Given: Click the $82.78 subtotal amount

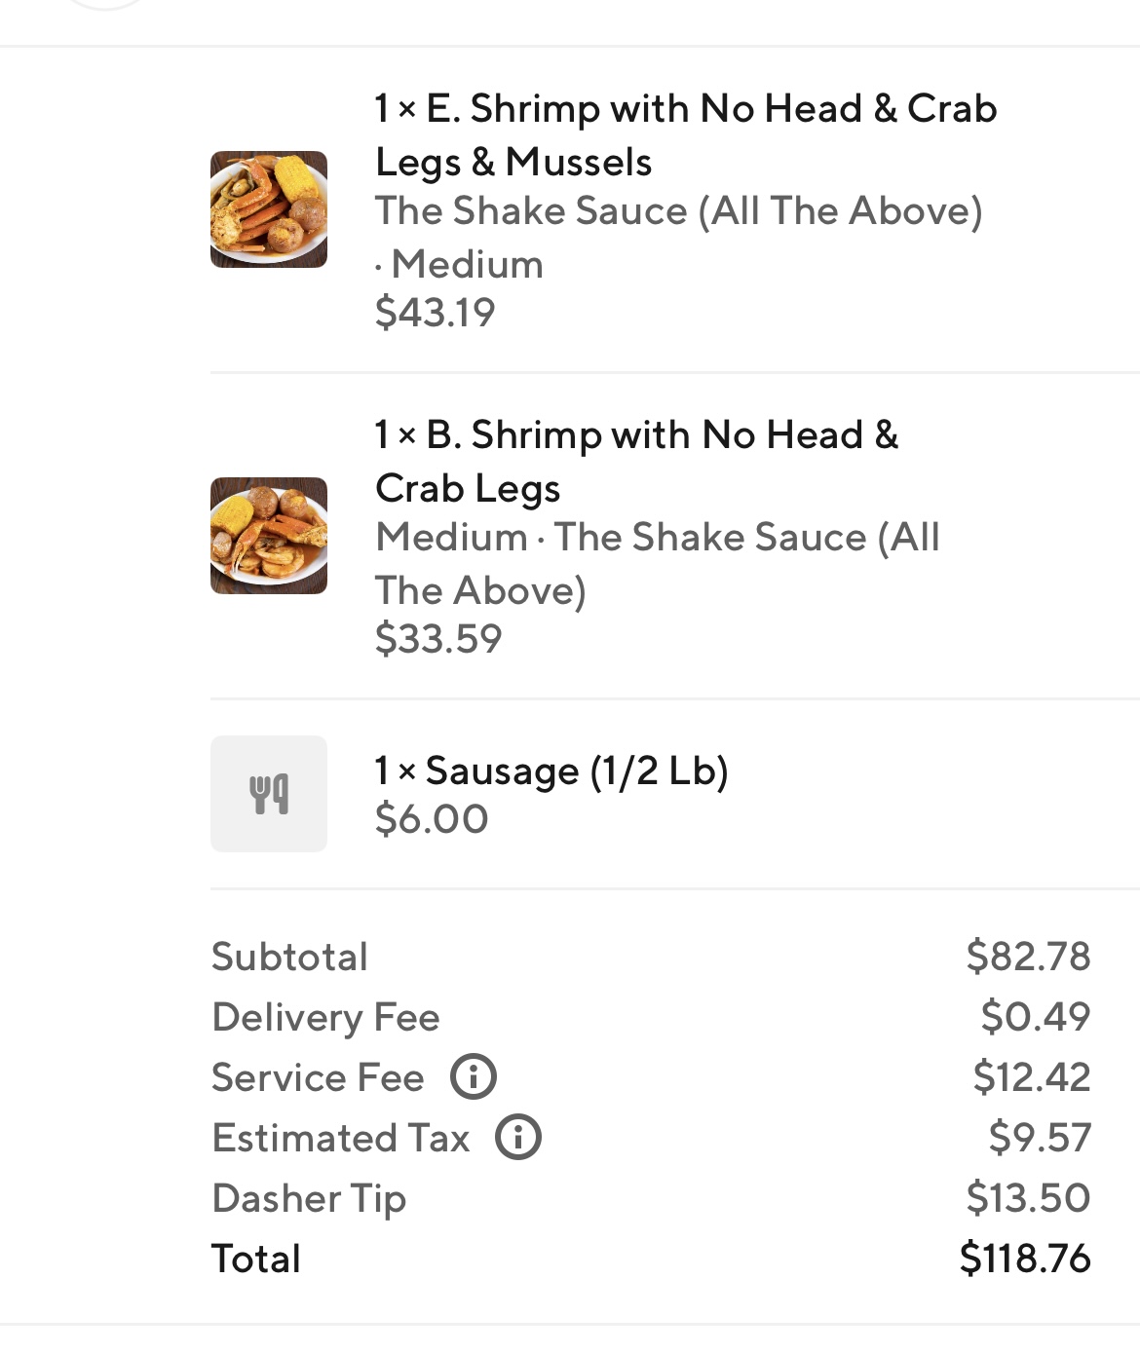Looking at the screenshot, I should (x=1028, y=957).
